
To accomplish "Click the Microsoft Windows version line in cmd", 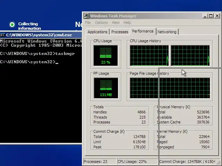I will pos(41,41).
